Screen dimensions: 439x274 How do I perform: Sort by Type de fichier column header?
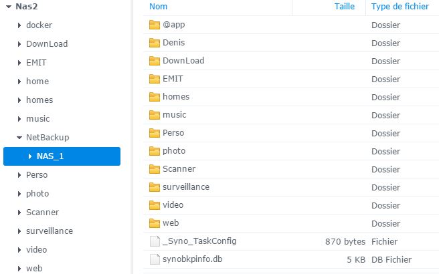click(400, 7)
